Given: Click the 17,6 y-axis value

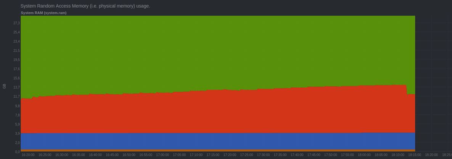Looking at the screenshot, I should (x=16, y=69).
